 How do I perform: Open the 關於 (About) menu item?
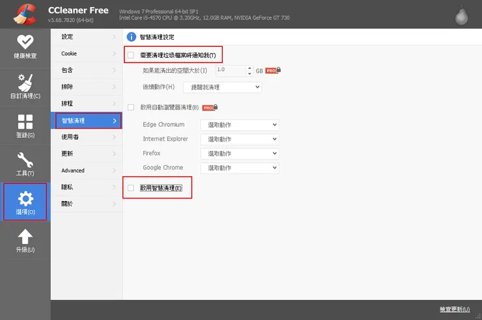pyautogui.click(x=87, y=204)
